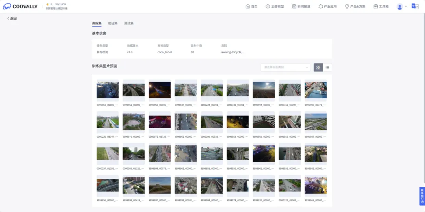This screenshot has height=212, width=425.
Task: Click the 9999999_00079 filename label
Action: (x=159, y=168)
